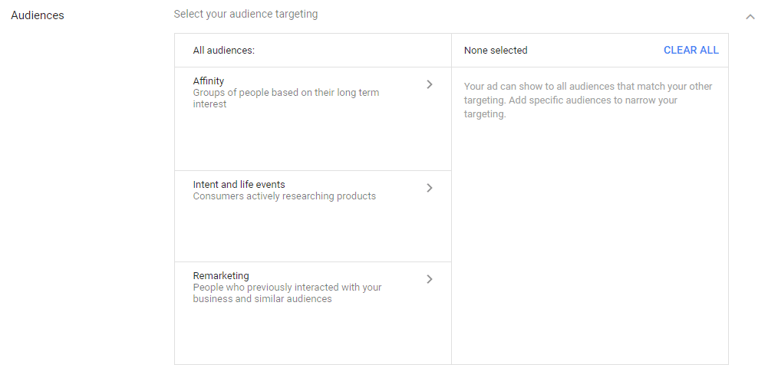Choose the Remarketing audience title
Viewport: 768px width, 365px height.
coord(221,276)
